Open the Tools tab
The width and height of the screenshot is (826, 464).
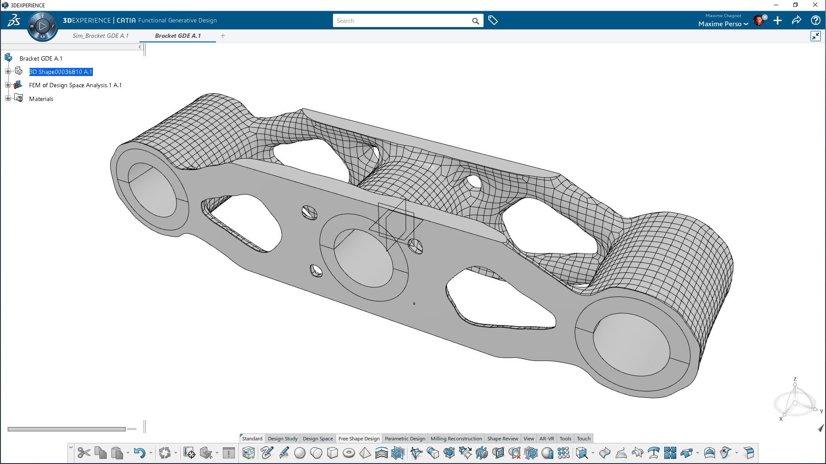tap(565, 439)
